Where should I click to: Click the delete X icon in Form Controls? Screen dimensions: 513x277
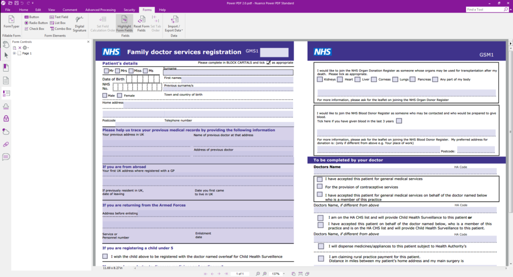[x=20, y=47]
